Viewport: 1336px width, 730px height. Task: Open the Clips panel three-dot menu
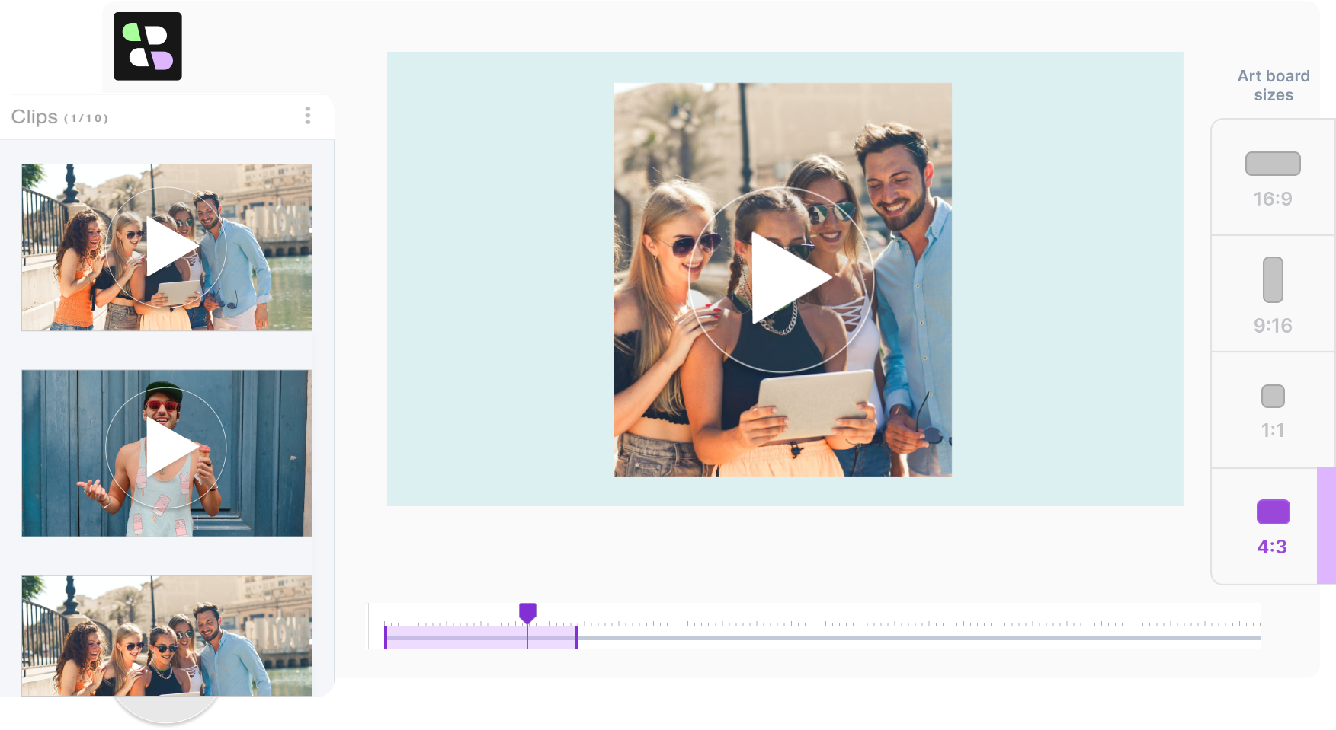coord(308,116)
